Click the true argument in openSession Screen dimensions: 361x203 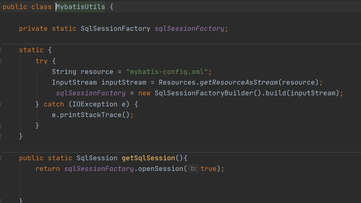point(208,168)
